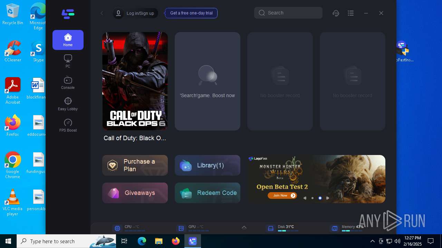442x248 pixels.
Task: Open the list menu icon
Action: (351, 13)
